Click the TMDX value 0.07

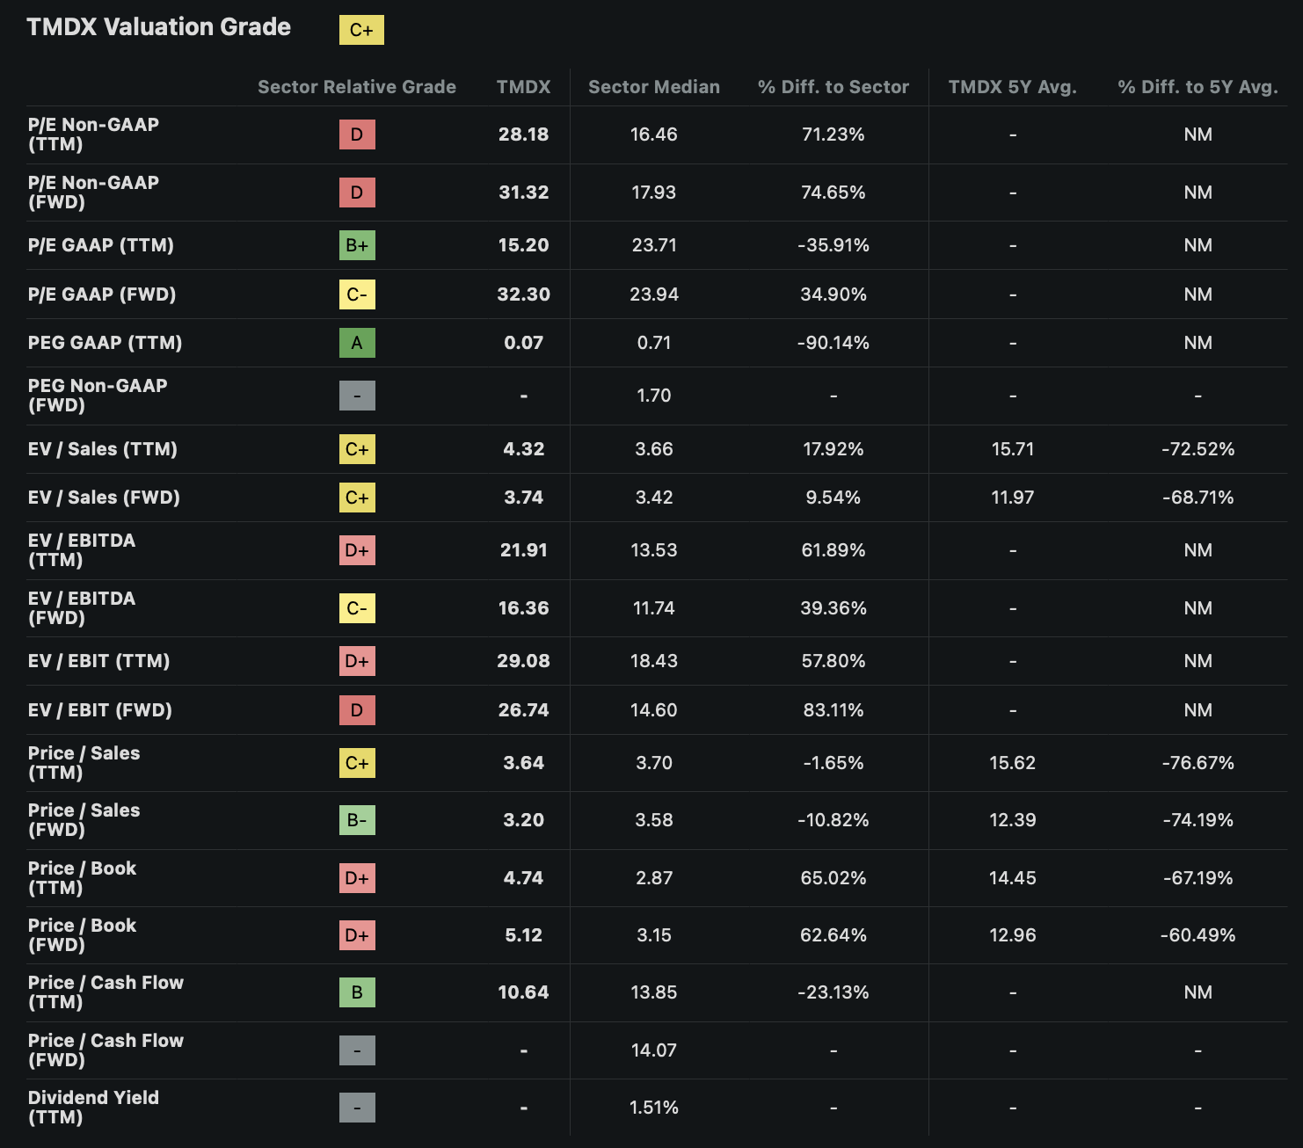[523, 343]
